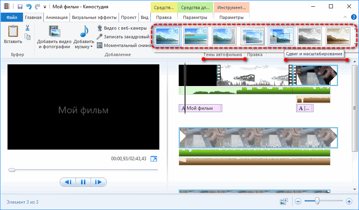This screenshot has height=210, width=359.
Task: Click the scissors Cut icon
Action: tap(27, 28)
